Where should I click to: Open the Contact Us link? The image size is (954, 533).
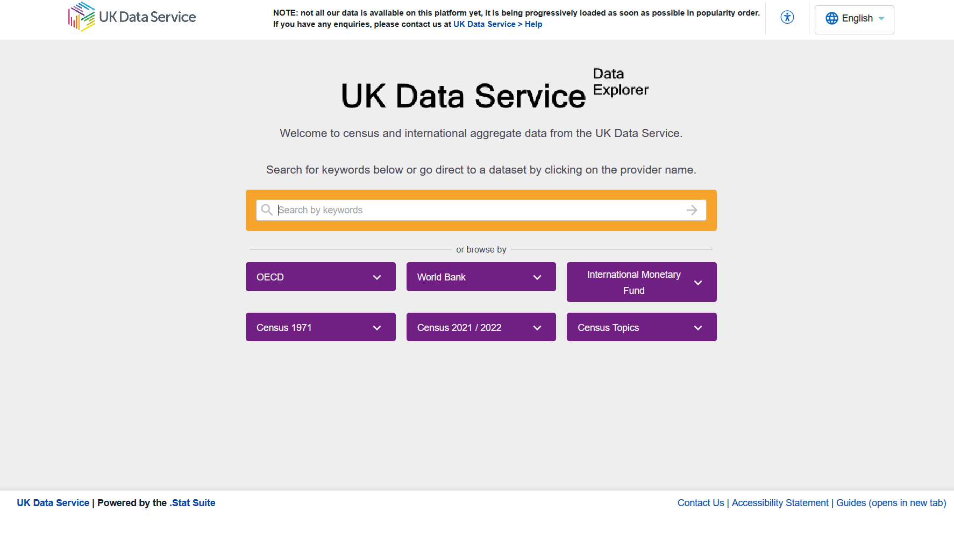point(701,503)
